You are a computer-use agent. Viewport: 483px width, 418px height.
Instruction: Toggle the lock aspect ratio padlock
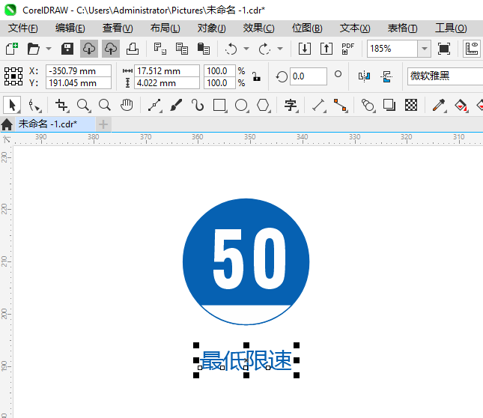tap(256, 76)
